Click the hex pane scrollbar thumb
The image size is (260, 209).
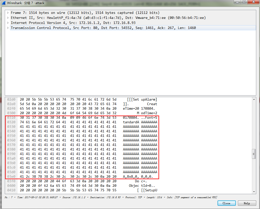(x=254, y=154)
